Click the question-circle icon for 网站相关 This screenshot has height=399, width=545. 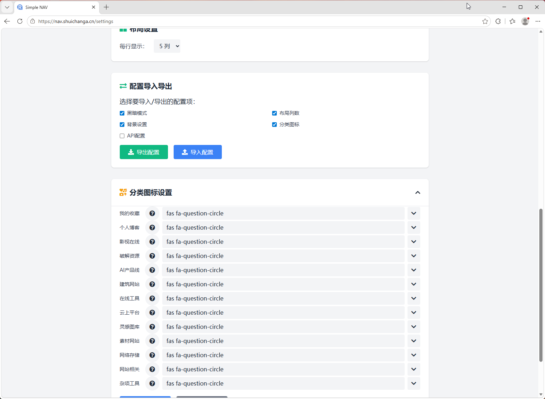[152, 369]
